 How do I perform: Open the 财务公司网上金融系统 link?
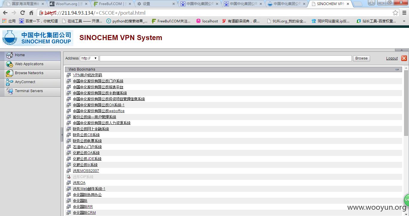[x=91, y=129]
